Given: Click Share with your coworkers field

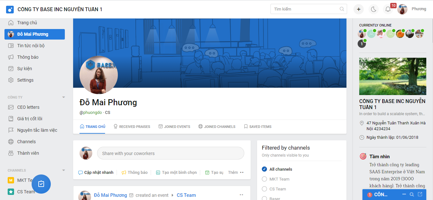Looking at the screenshot, I should tap(171, 153).
